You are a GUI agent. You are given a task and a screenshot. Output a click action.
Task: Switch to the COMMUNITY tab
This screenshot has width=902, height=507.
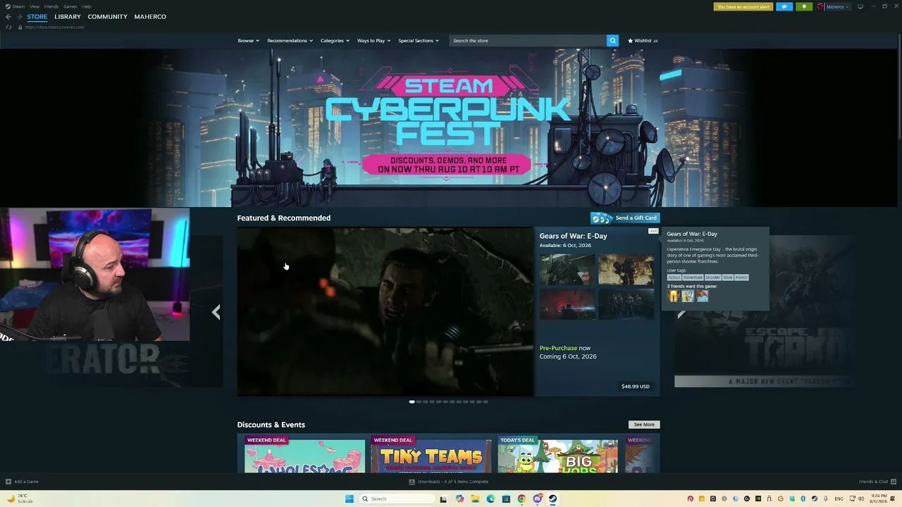(108, 17)
